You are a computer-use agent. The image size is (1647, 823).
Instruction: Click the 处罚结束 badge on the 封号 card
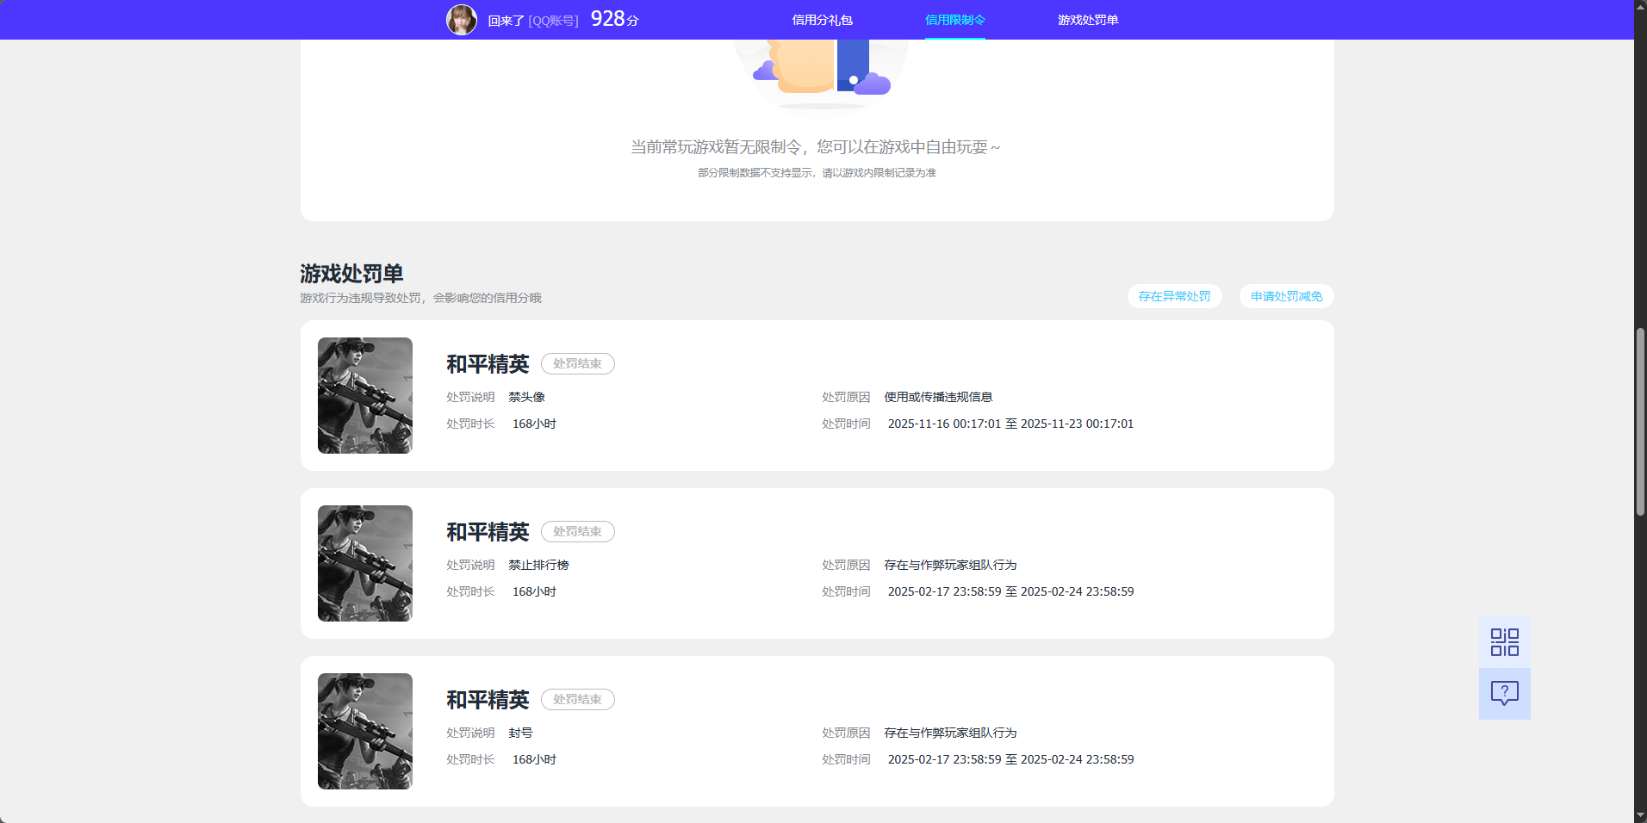[x=577, y=699]
